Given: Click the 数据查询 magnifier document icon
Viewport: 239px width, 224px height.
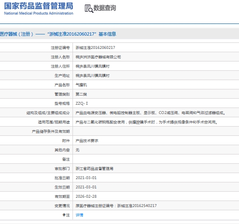Looking at the screenshot, I should [89, 8].
